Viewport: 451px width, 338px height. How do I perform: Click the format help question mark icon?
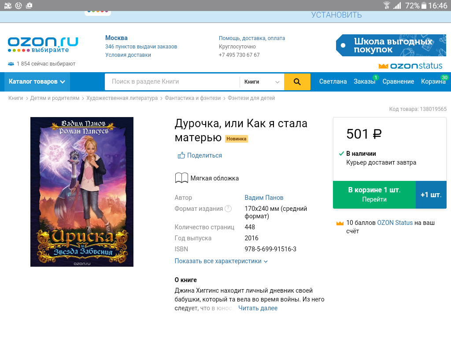click(228, 209)
